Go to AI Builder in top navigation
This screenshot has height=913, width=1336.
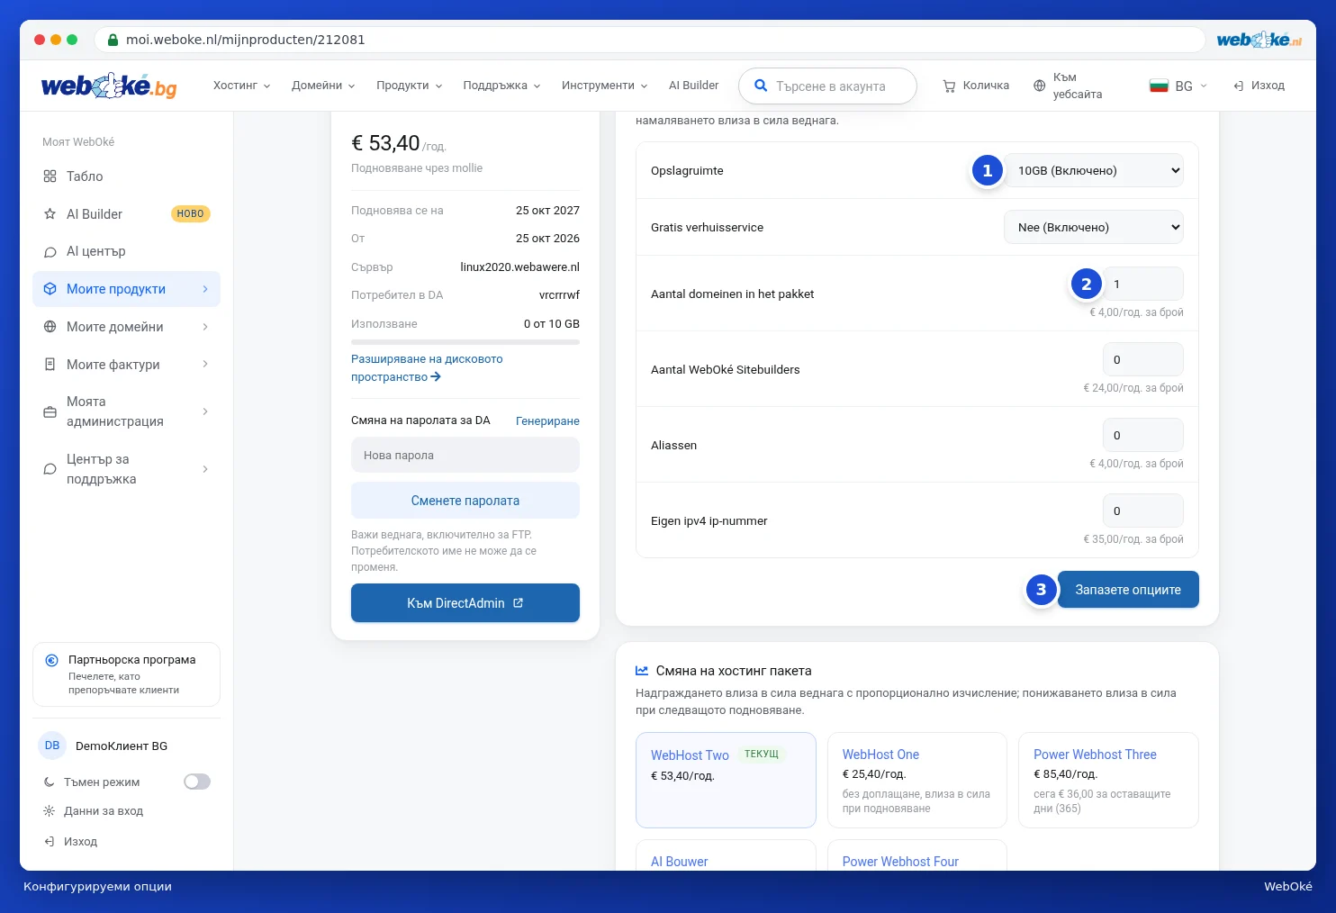point(694,86)
